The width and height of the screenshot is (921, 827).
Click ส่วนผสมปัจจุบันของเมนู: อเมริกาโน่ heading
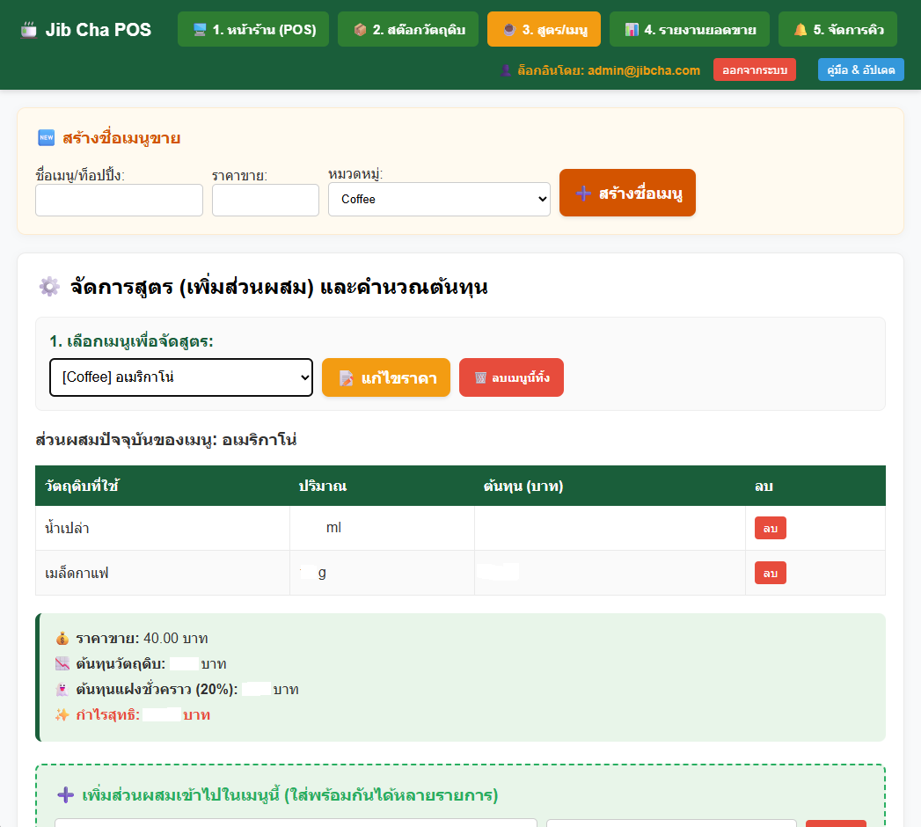[166, 439]
